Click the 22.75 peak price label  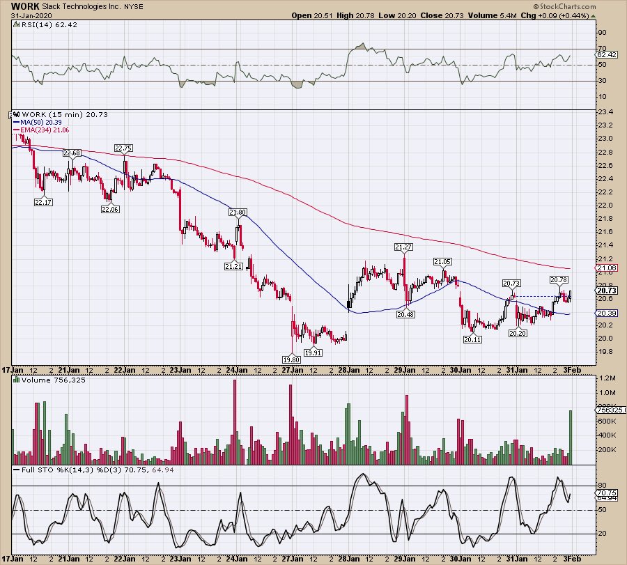[x=123, y=148]
